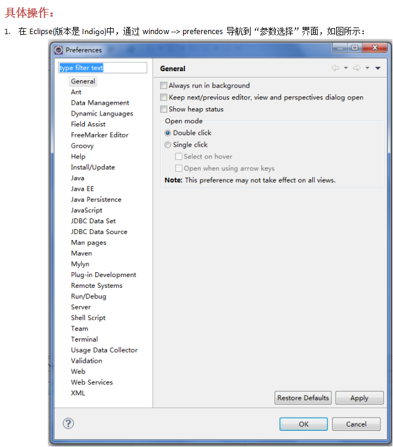Open the preferences page view menu arrow

click(x=377, y=68)
